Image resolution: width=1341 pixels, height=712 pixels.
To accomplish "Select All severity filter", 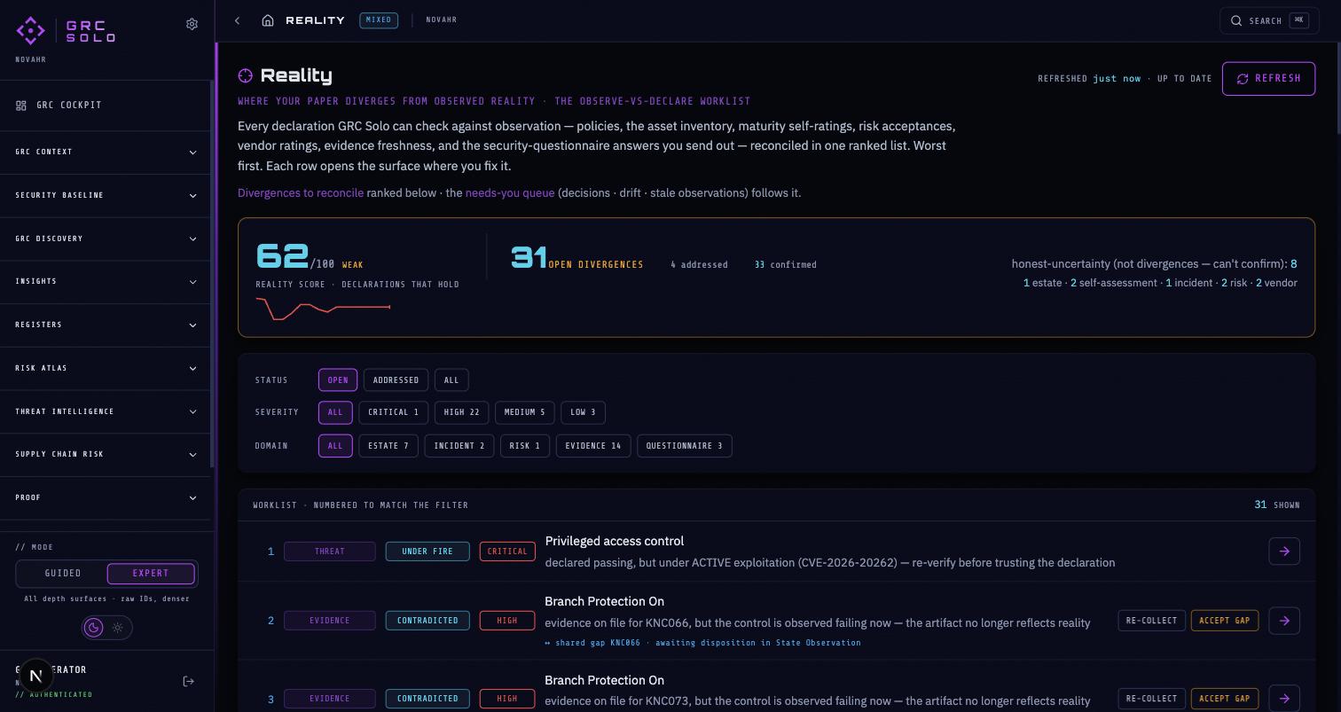I will tap(335, 412).
